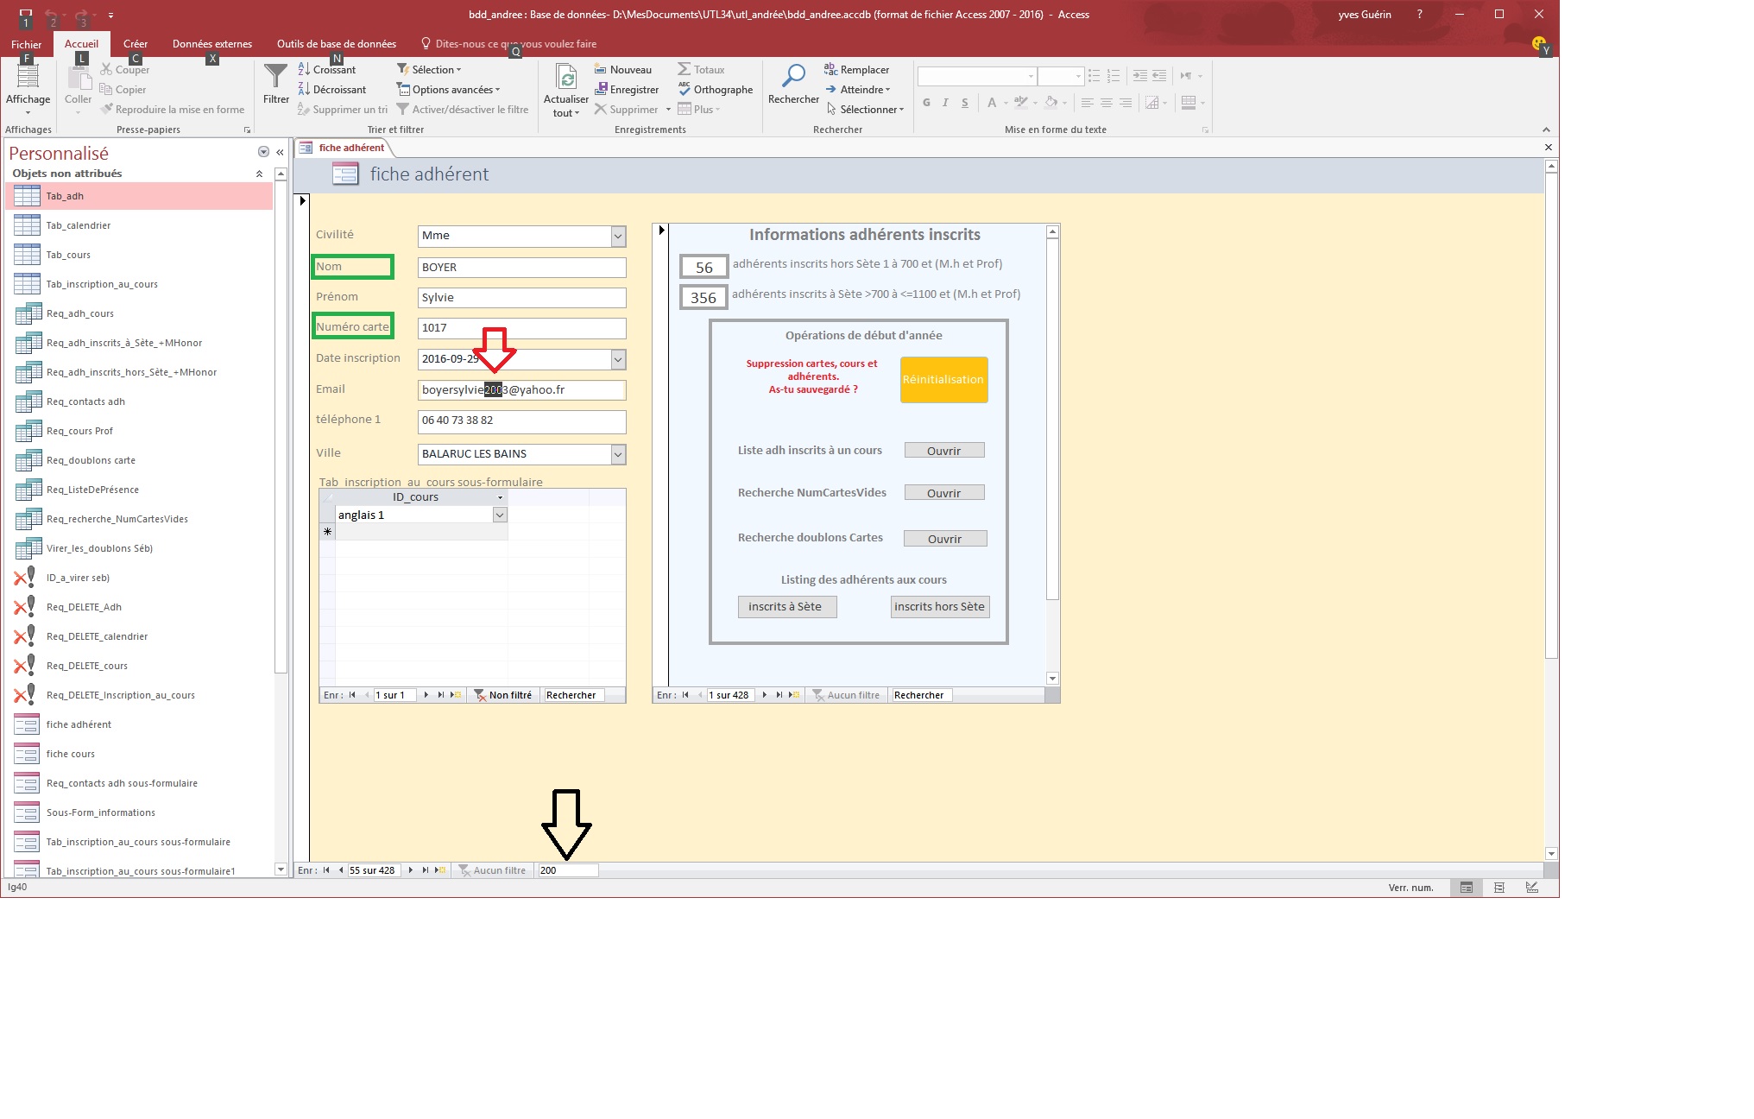
Task: Switch to design view icon in status bar
Action: point(1532,888)
